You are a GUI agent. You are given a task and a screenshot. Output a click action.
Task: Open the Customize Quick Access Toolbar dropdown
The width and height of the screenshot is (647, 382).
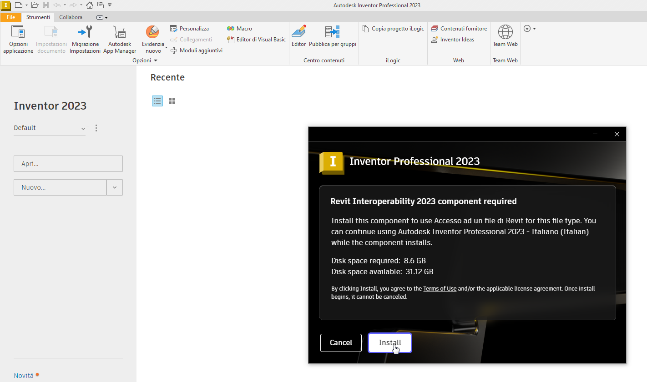[110, 5]
